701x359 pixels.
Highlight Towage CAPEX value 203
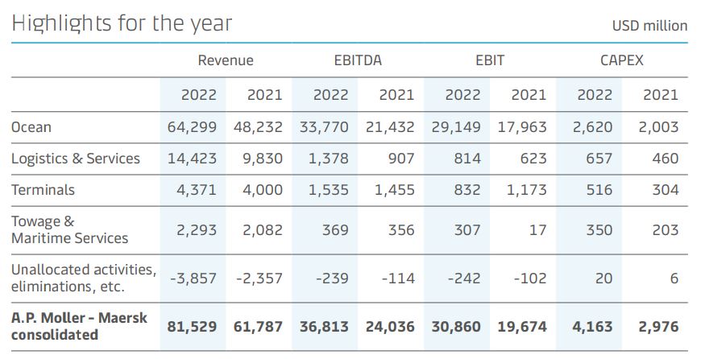pyautogui.click(x=666, y=230)
